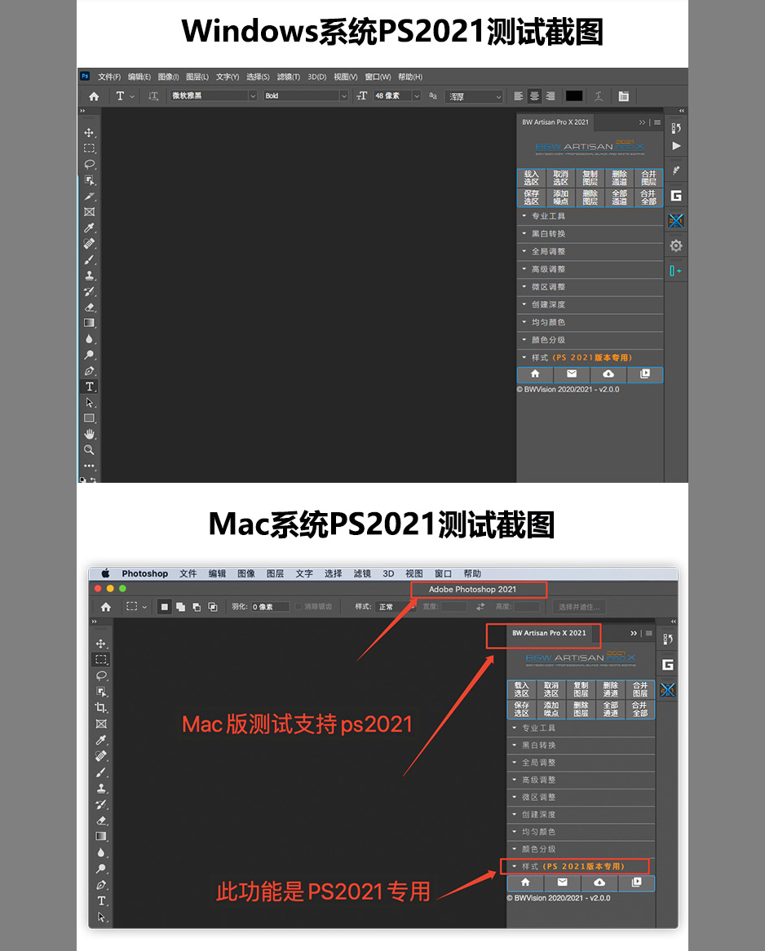The image size is (765, 951).
Task: Select the Blur tool in Mac Photoshop toolbar
Action: pos(100,853)
